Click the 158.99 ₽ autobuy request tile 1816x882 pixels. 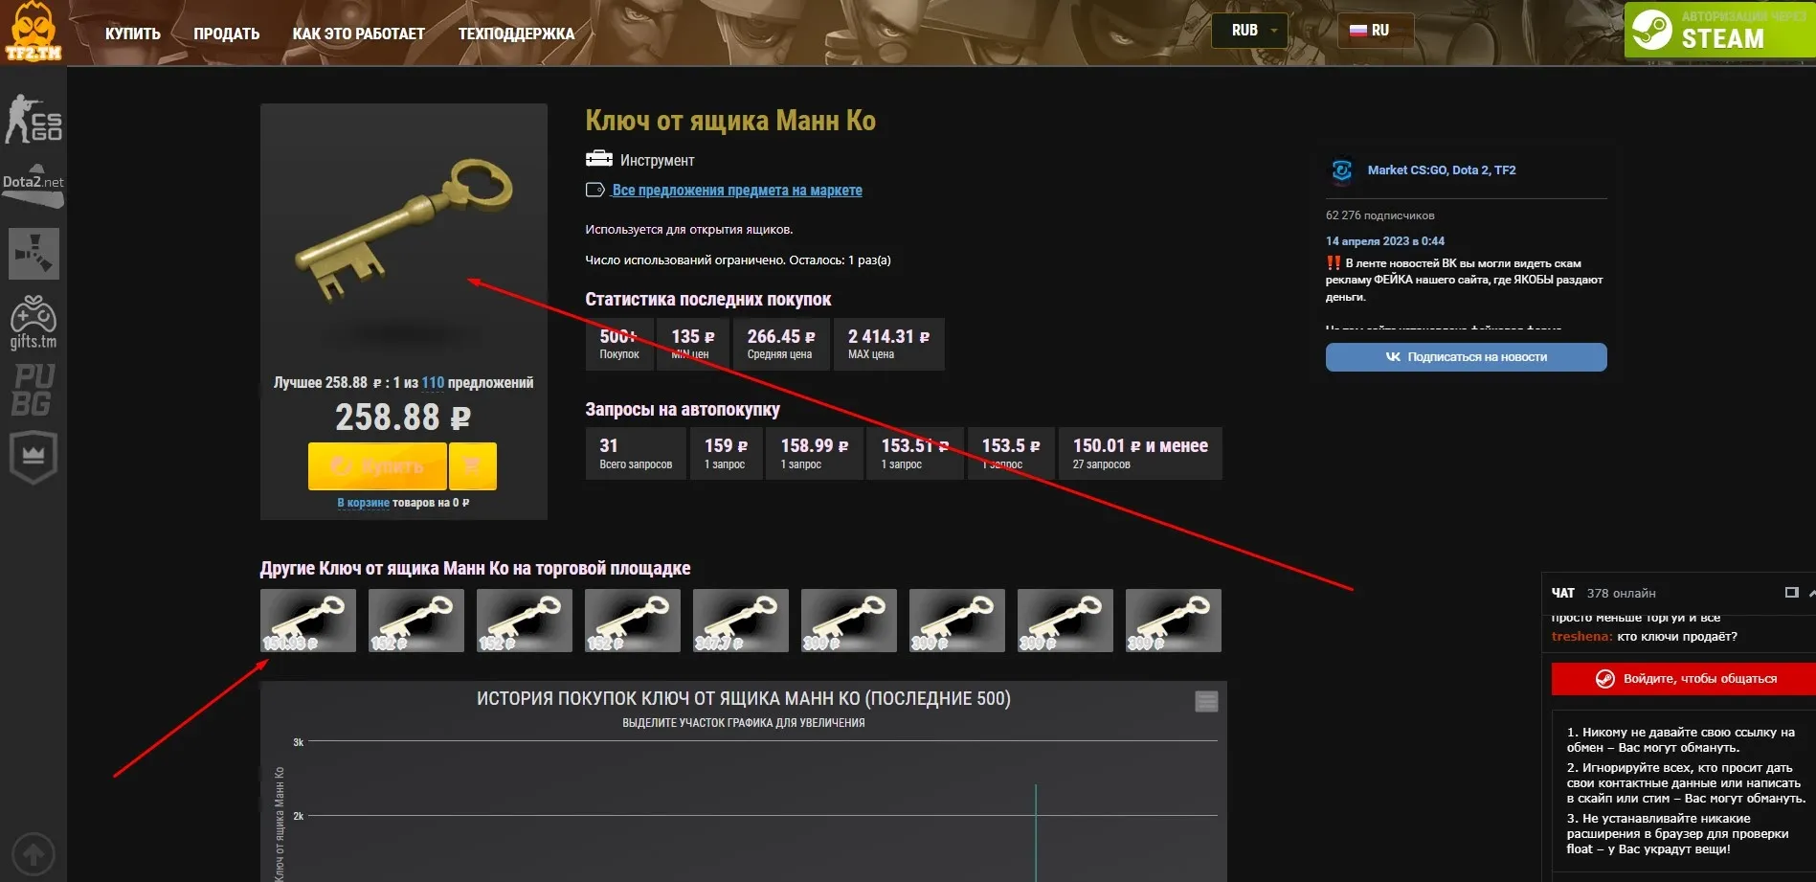[814, 453]
